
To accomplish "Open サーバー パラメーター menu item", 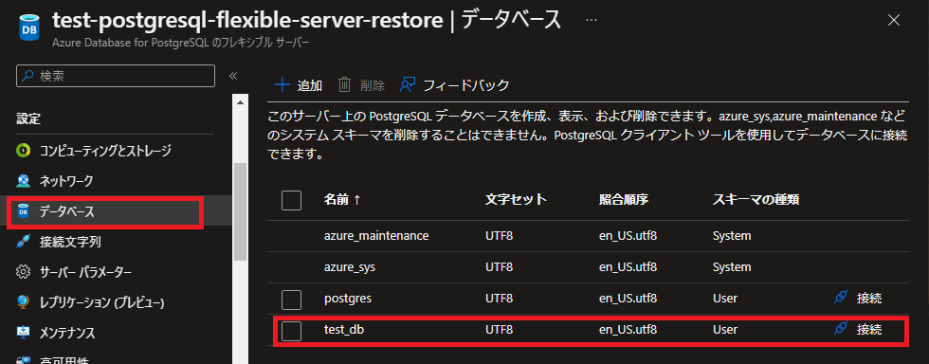I will click(85, 272).
